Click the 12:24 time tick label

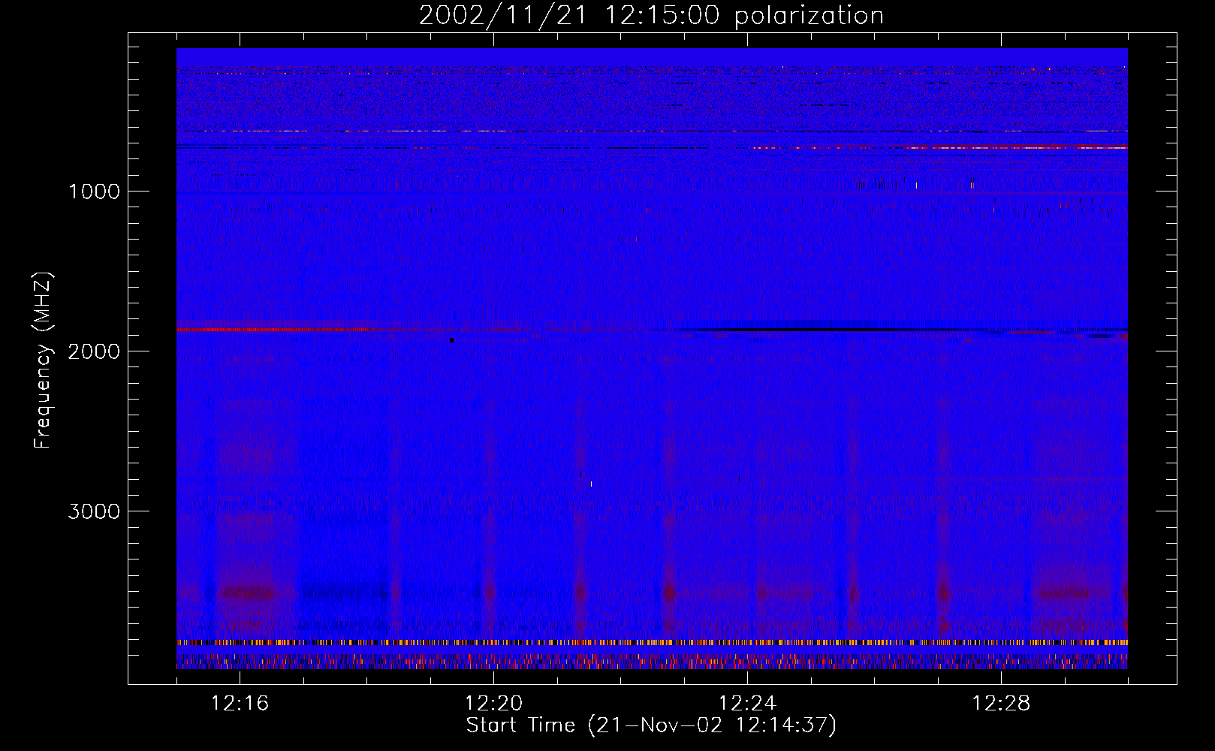click(747, 704)
